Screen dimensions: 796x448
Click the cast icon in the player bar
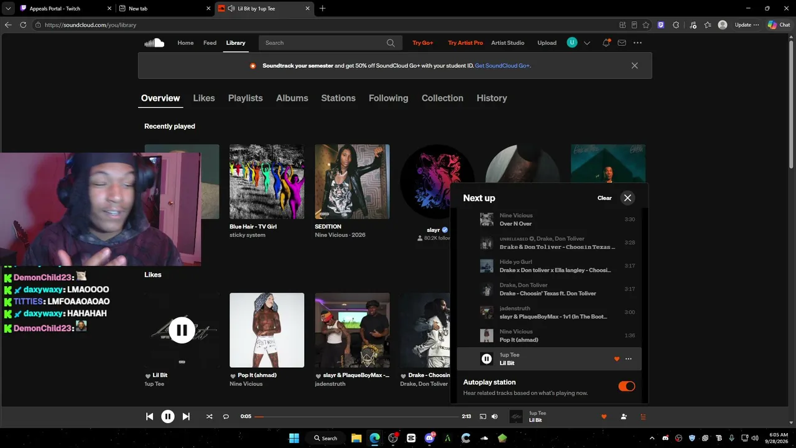[x=483, y=416]
